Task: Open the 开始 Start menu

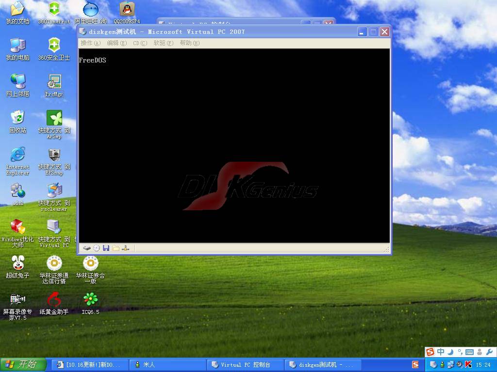Action: coord(23,365)
